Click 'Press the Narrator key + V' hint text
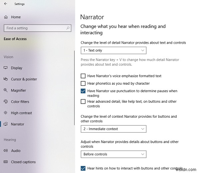200x173 pixels. click(130, 62)
